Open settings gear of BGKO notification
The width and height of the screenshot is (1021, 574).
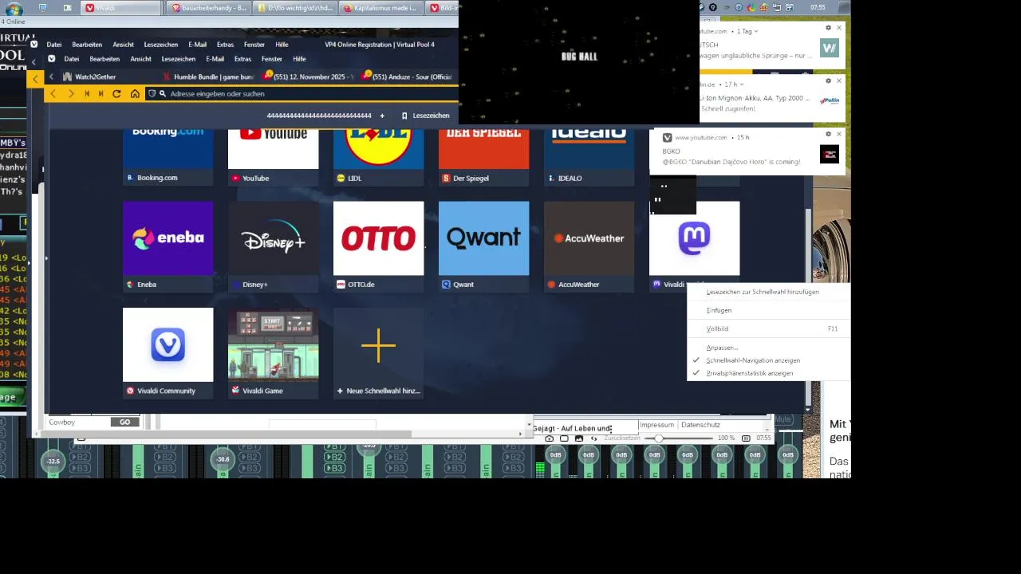click(828, 134)
